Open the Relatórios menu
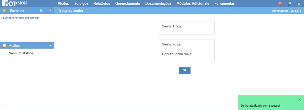 (102, 4)
